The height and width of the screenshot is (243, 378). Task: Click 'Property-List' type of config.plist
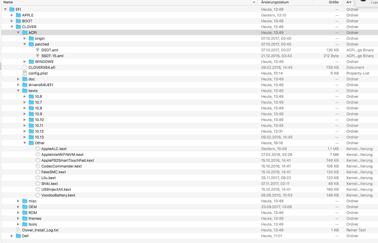tap(357, 73)
